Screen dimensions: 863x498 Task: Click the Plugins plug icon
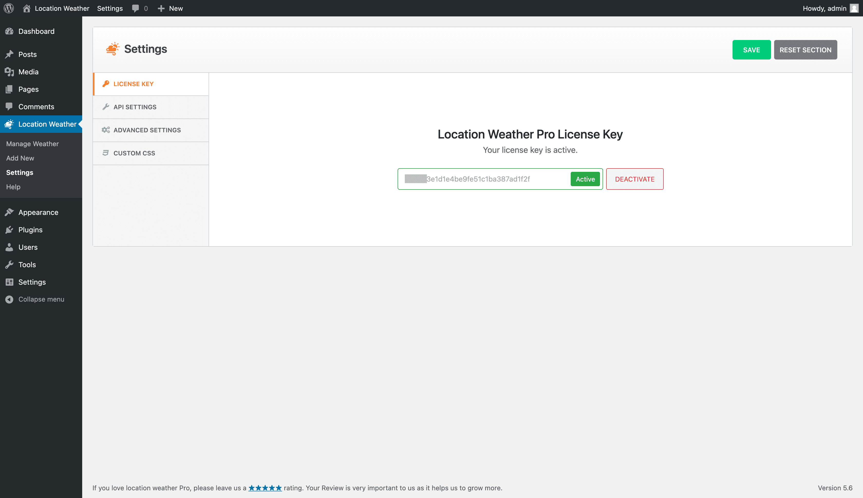(x=9, y=230)
